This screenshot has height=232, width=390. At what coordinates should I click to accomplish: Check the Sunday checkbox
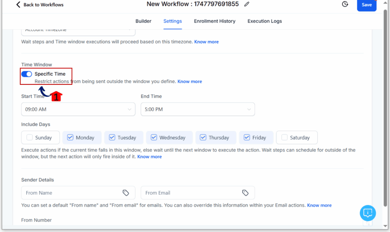click(30, 137)
